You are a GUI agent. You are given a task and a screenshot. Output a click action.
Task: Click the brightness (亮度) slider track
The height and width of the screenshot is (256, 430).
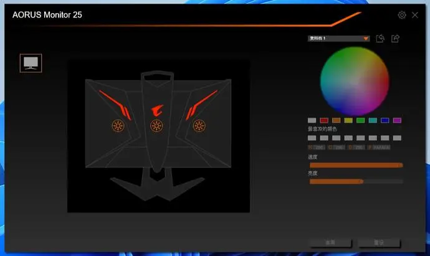point(356,181)
